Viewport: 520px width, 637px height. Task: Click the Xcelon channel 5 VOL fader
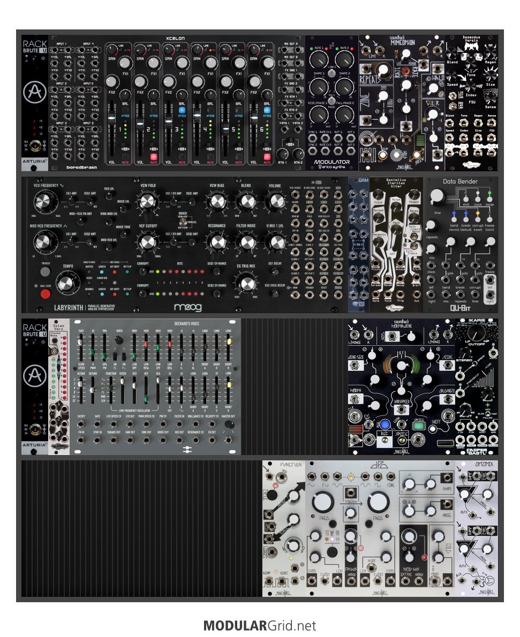[225, 129]
